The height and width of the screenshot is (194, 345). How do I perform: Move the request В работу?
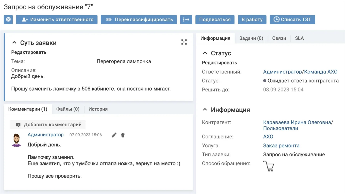point(252,19)
